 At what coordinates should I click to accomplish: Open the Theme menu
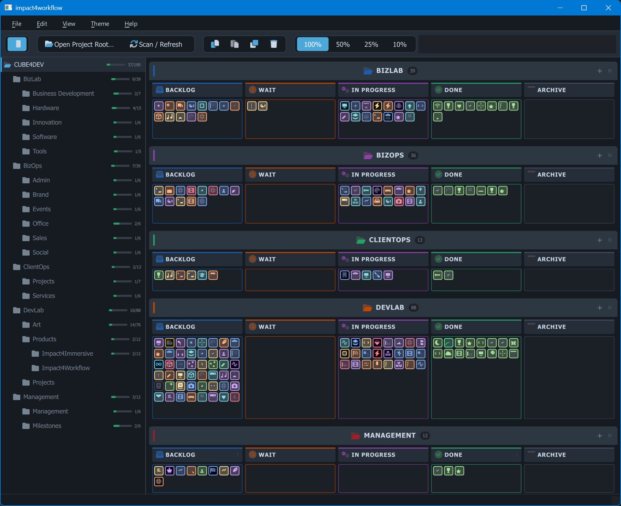coord(100,24)
